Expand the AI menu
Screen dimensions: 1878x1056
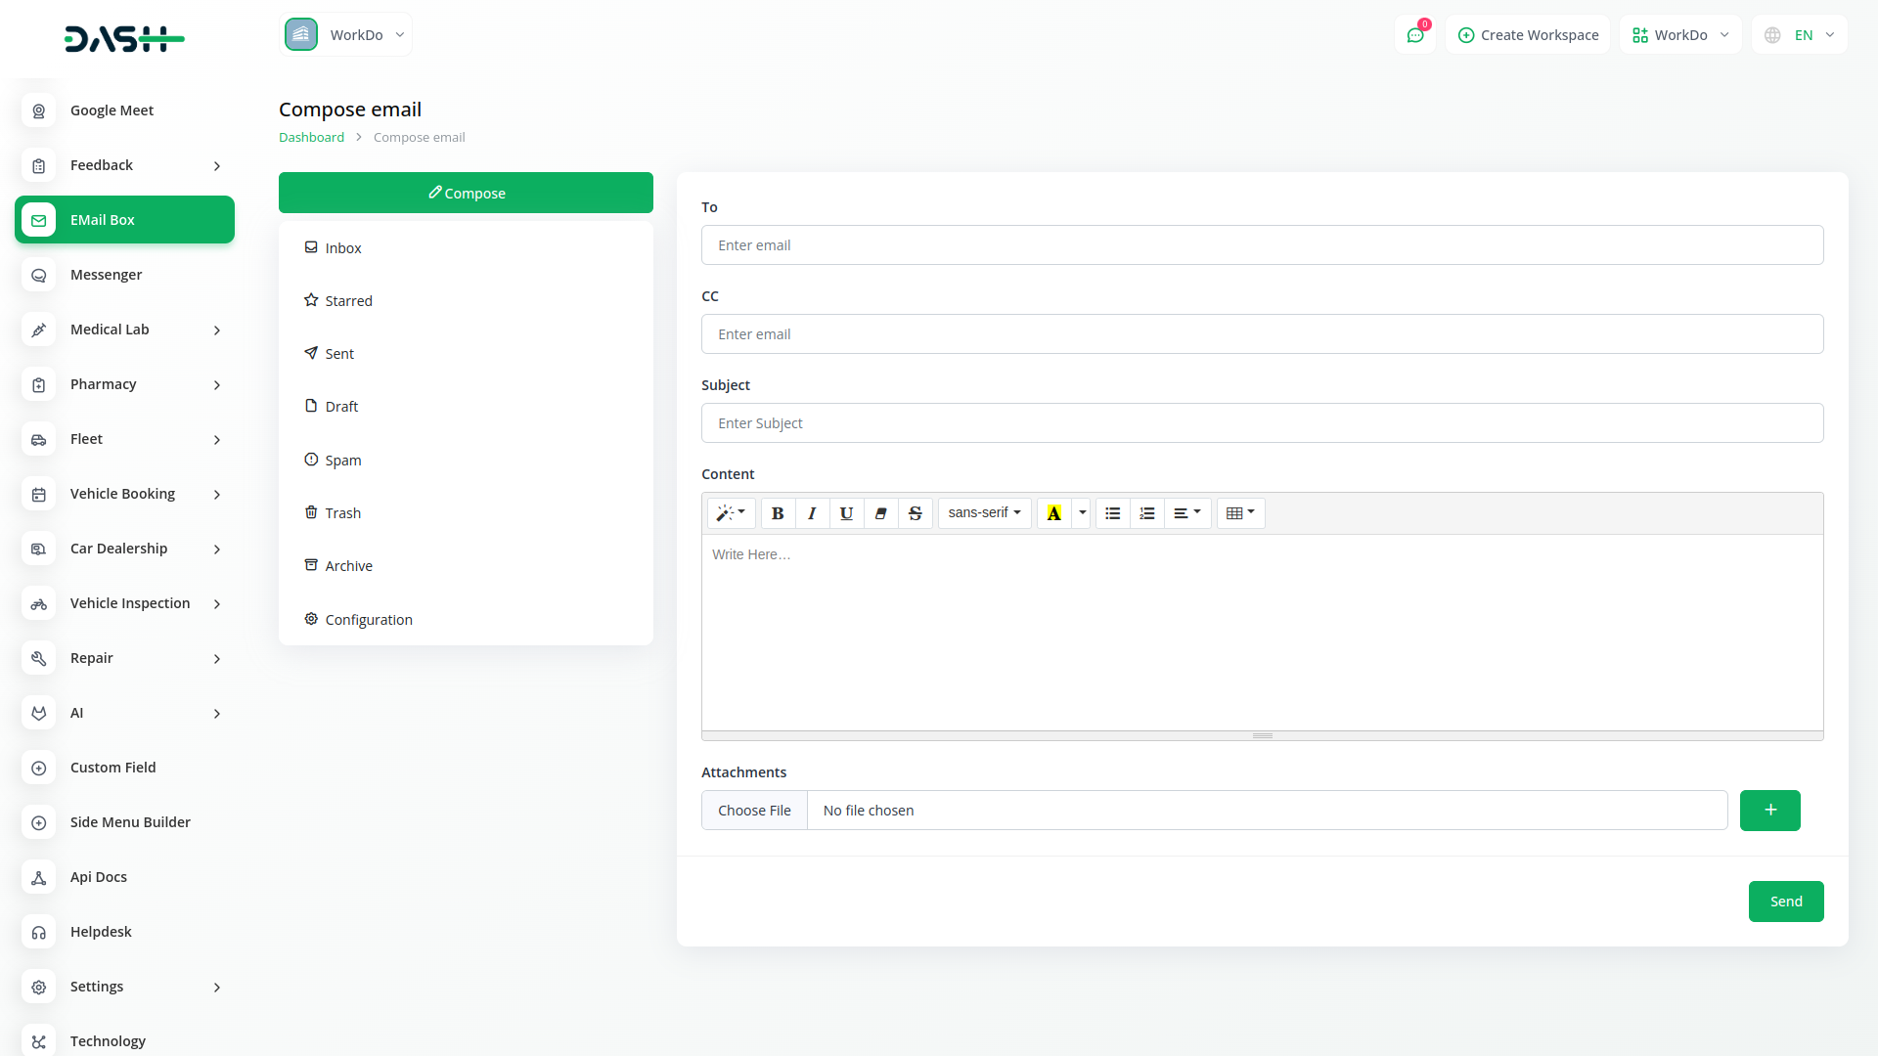[x=124, y=713]
